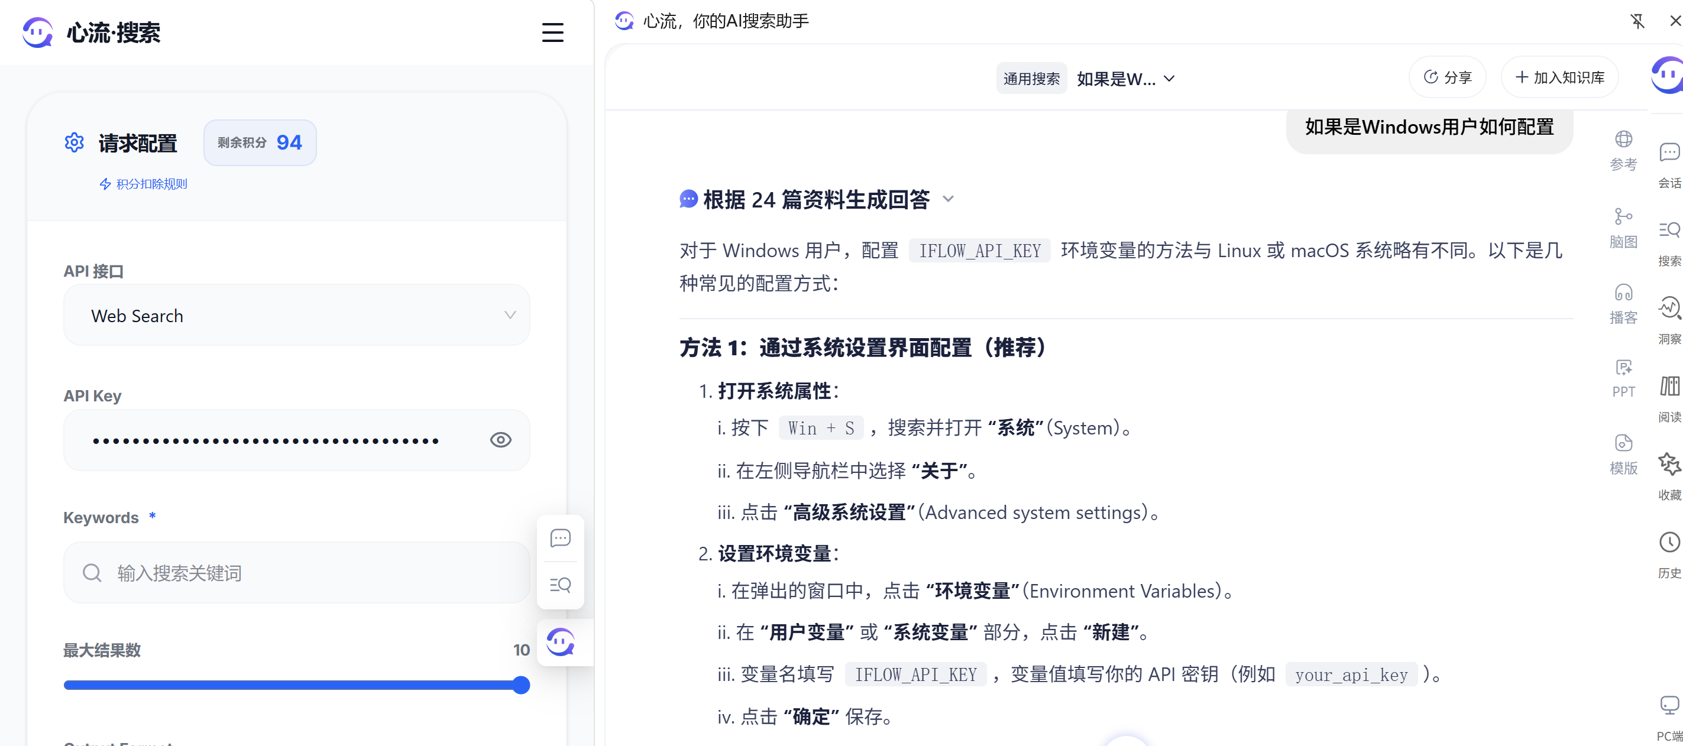Click the 最大结果数 slider handle
Image resolution: width=1683 pixels, height=746 pixels.
[521, 685]
